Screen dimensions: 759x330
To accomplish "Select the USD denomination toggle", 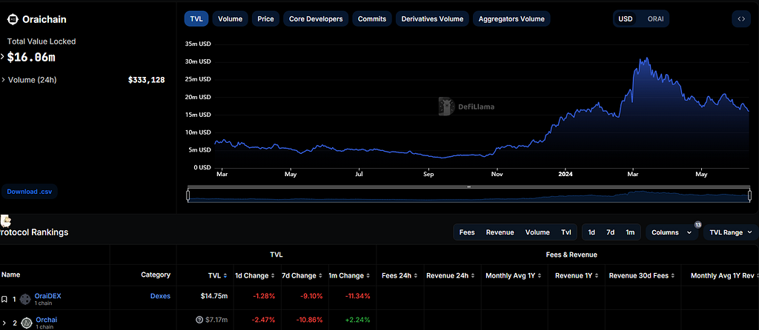I will (626, 18).
